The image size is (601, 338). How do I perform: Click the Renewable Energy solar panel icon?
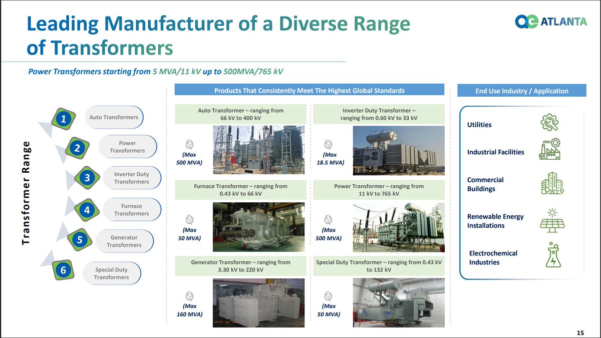(552, 220)
